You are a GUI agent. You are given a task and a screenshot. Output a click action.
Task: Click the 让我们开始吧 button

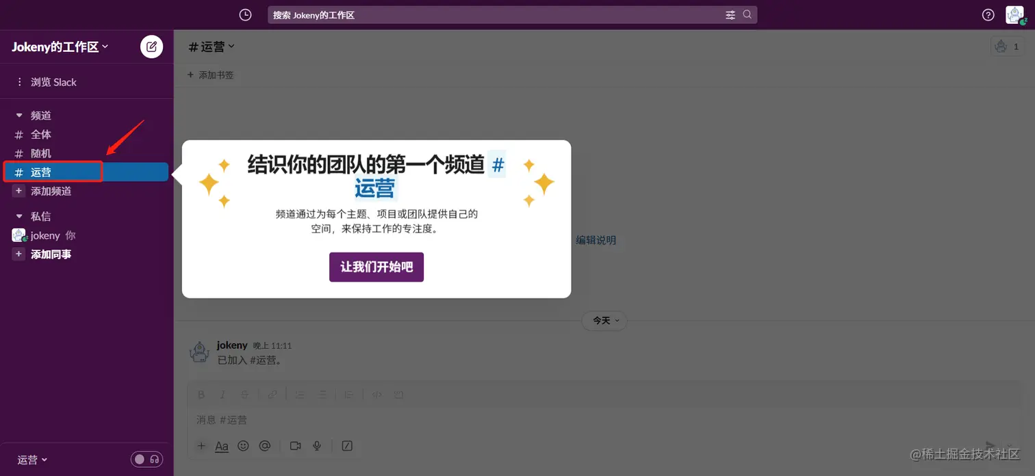pyautogui.click(x=376, y=267)
